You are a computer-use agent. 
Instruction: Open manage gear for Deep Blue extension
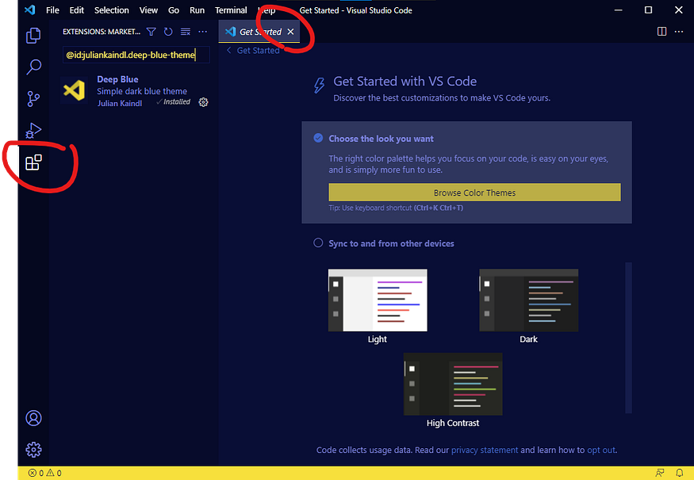203,102
